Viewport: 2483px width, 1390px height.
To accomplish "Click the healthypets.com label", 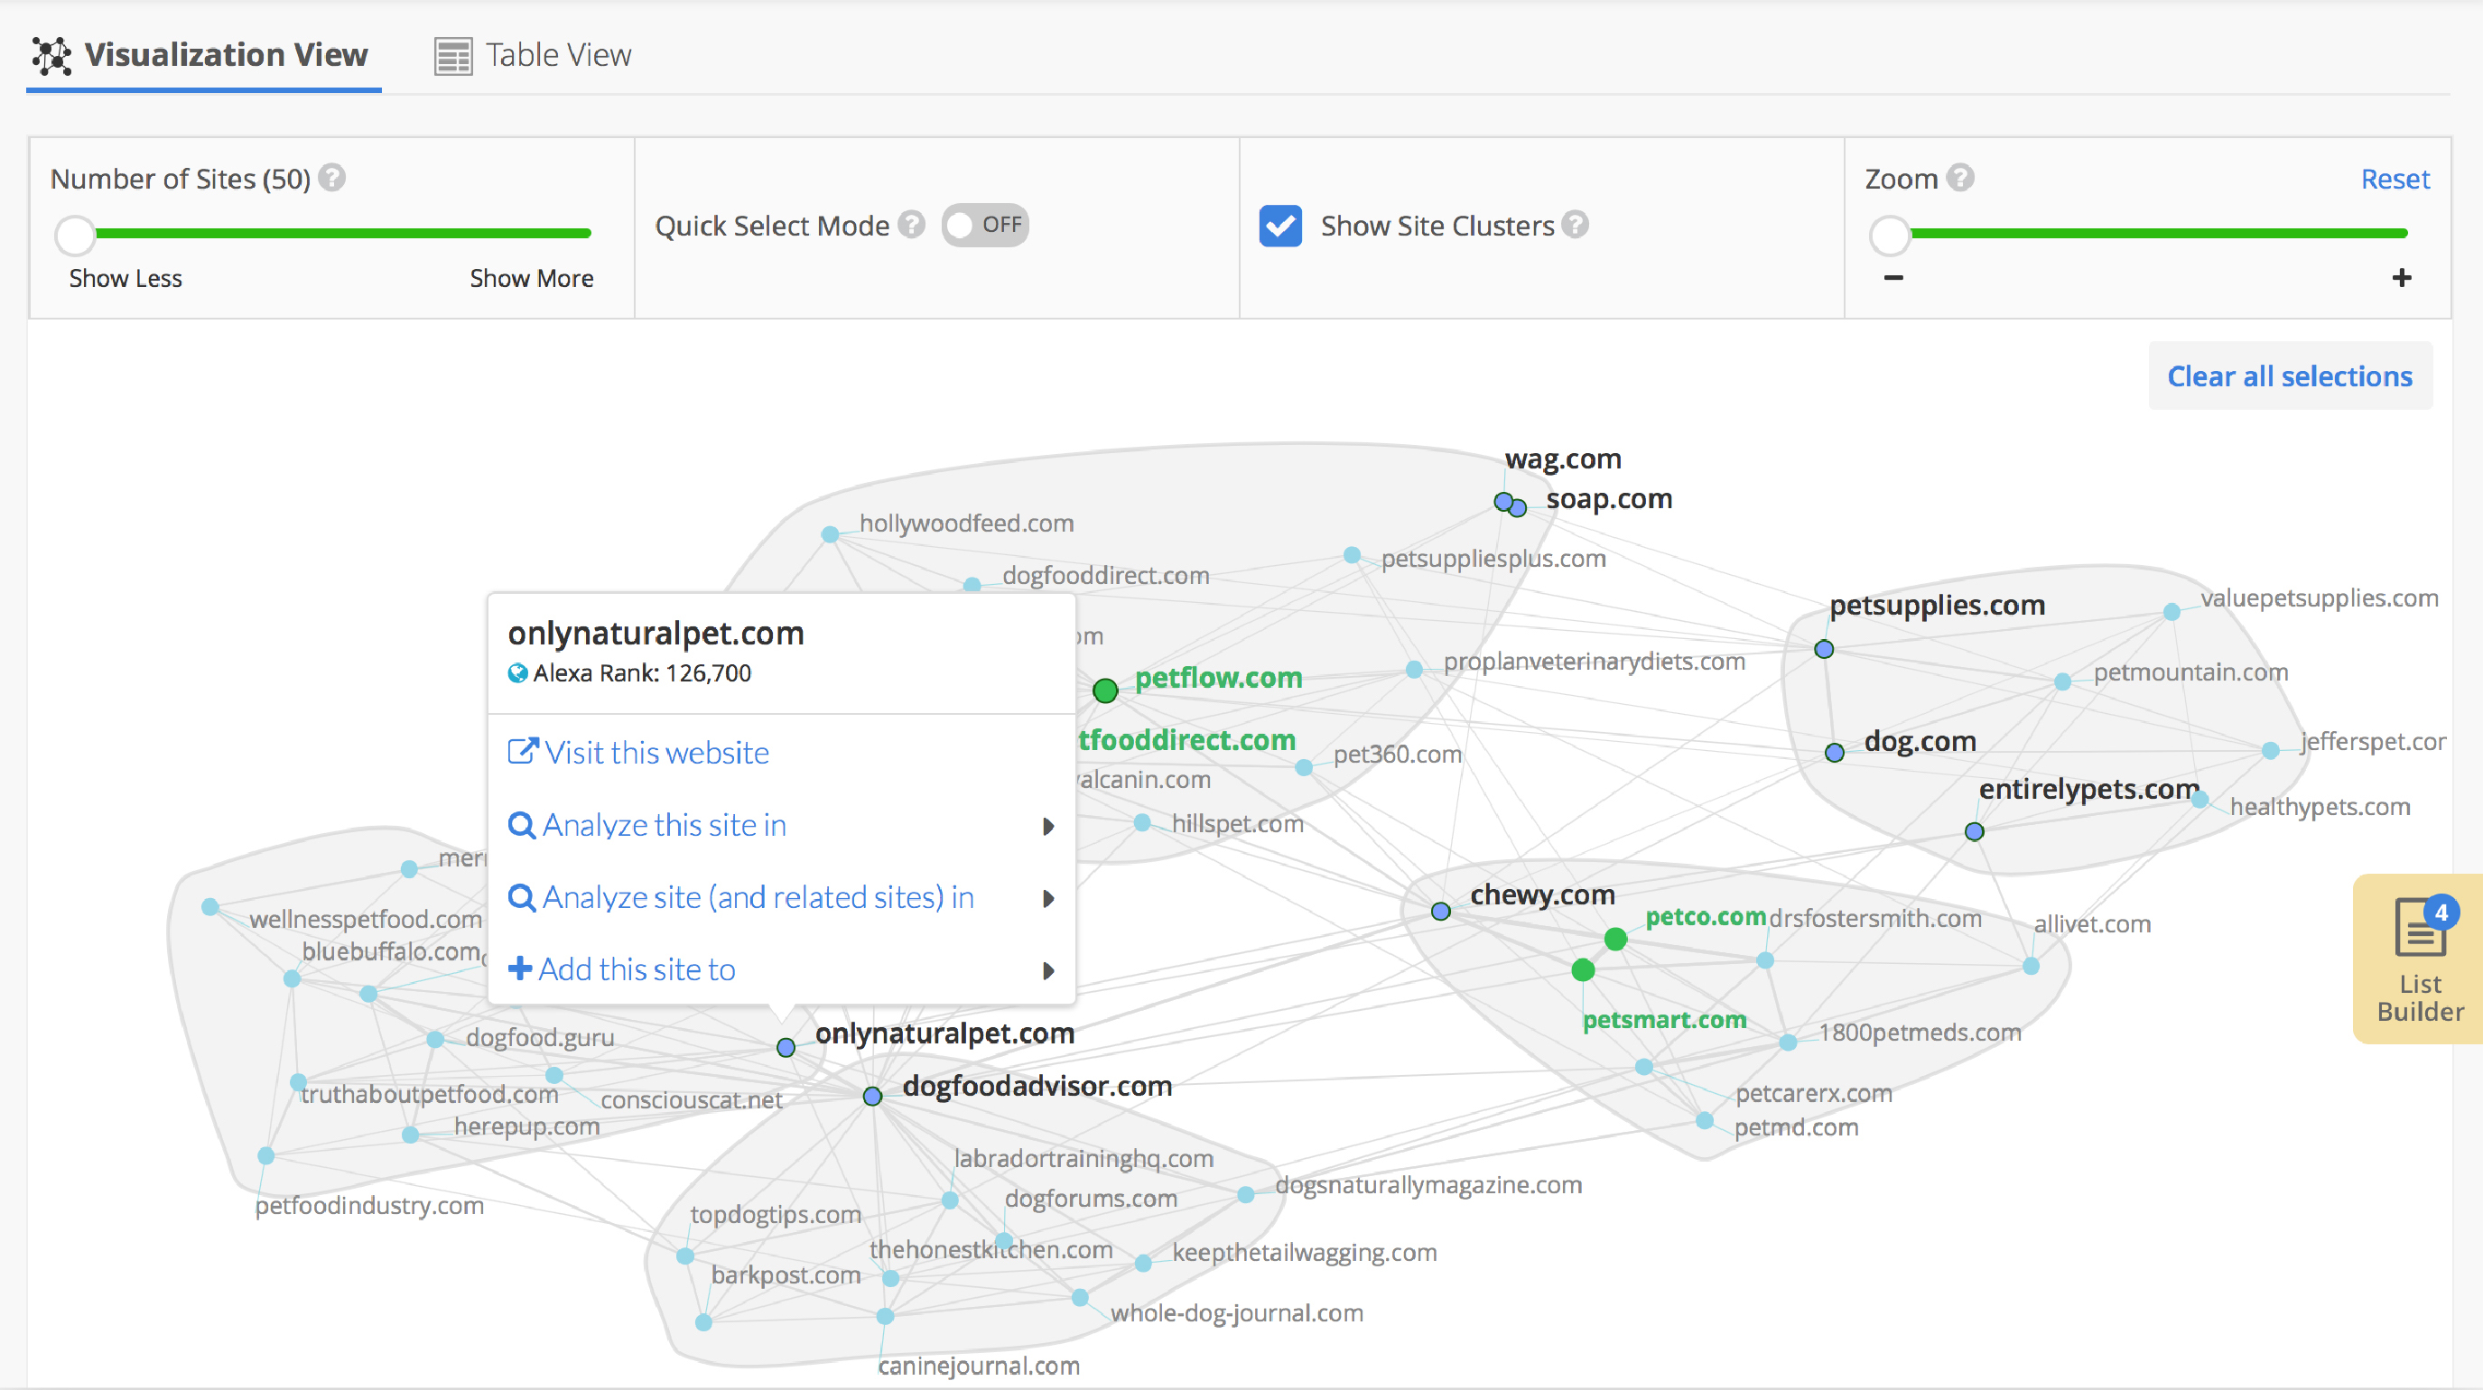I will tap(2320, 806).
